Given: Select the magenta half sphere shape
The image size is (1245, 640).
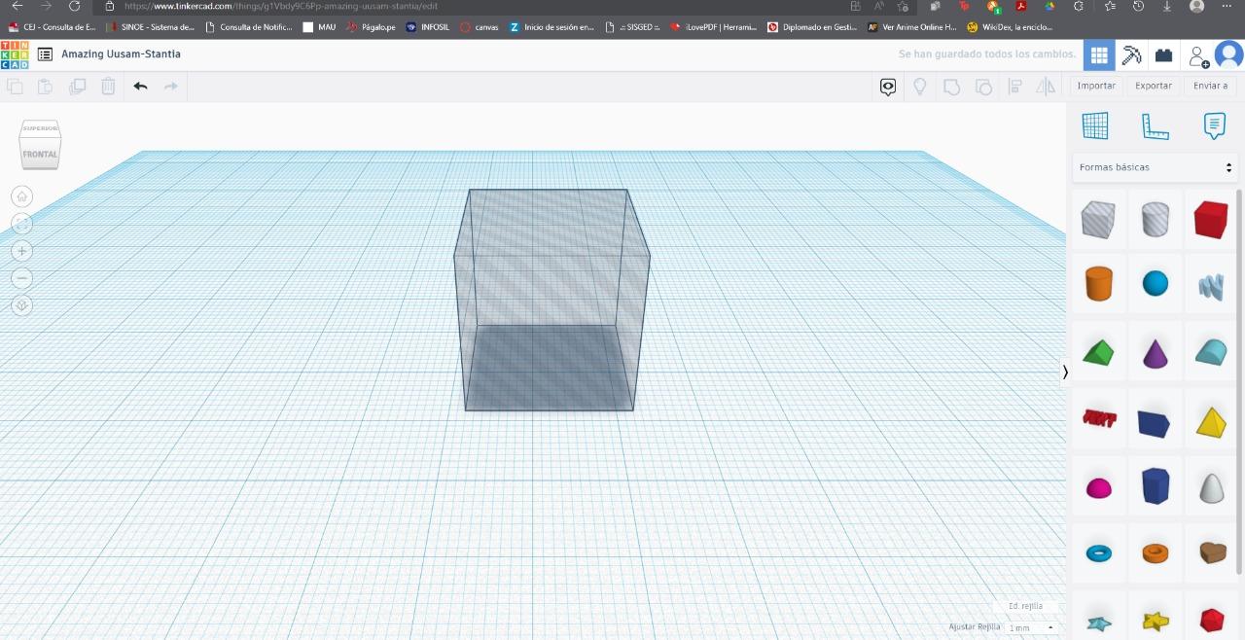Looking at the screenshot, I should click(1098, 487).
